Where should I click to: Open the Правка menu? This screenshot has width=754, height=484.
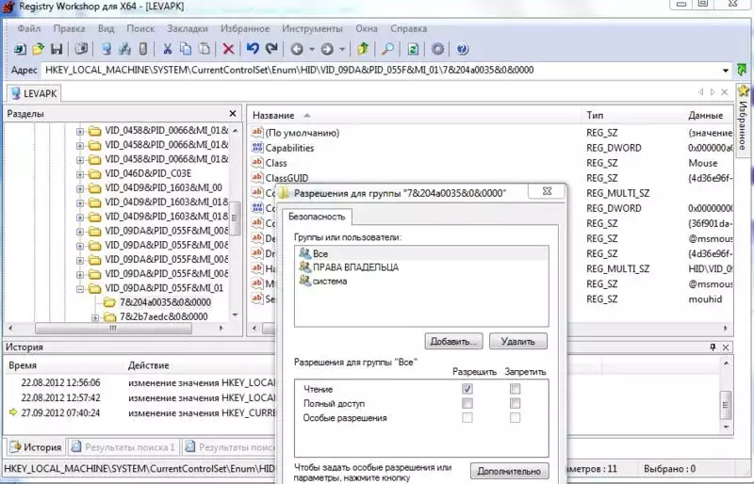point(69,29)
